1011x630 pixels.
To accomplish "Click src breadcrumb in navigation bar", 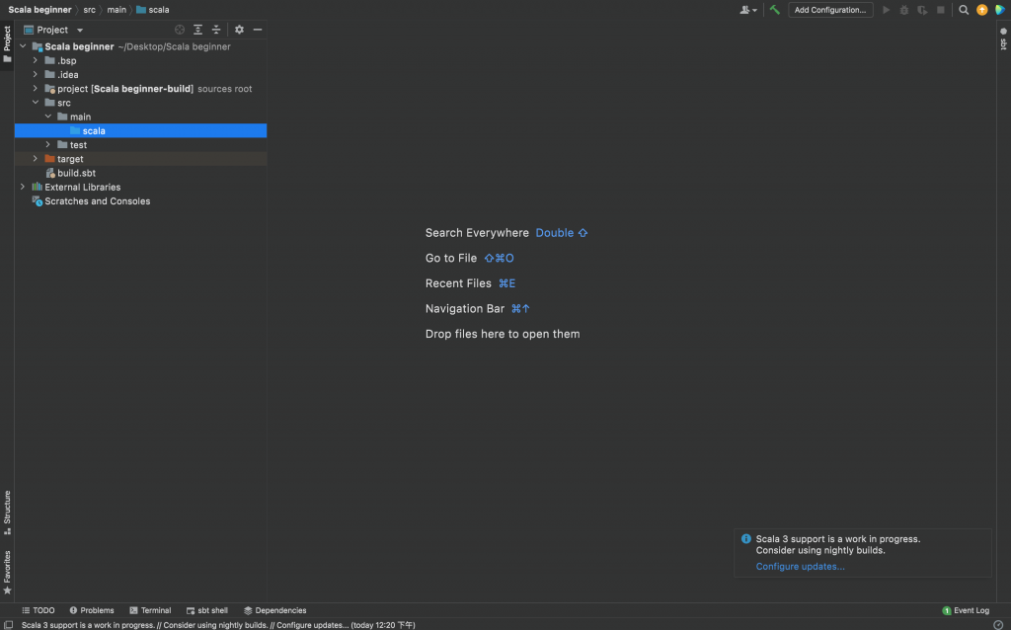I will (89, 10).
